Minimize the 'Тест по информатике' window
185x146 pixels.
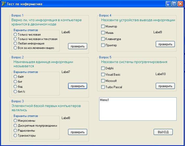(x=168, y=4)
